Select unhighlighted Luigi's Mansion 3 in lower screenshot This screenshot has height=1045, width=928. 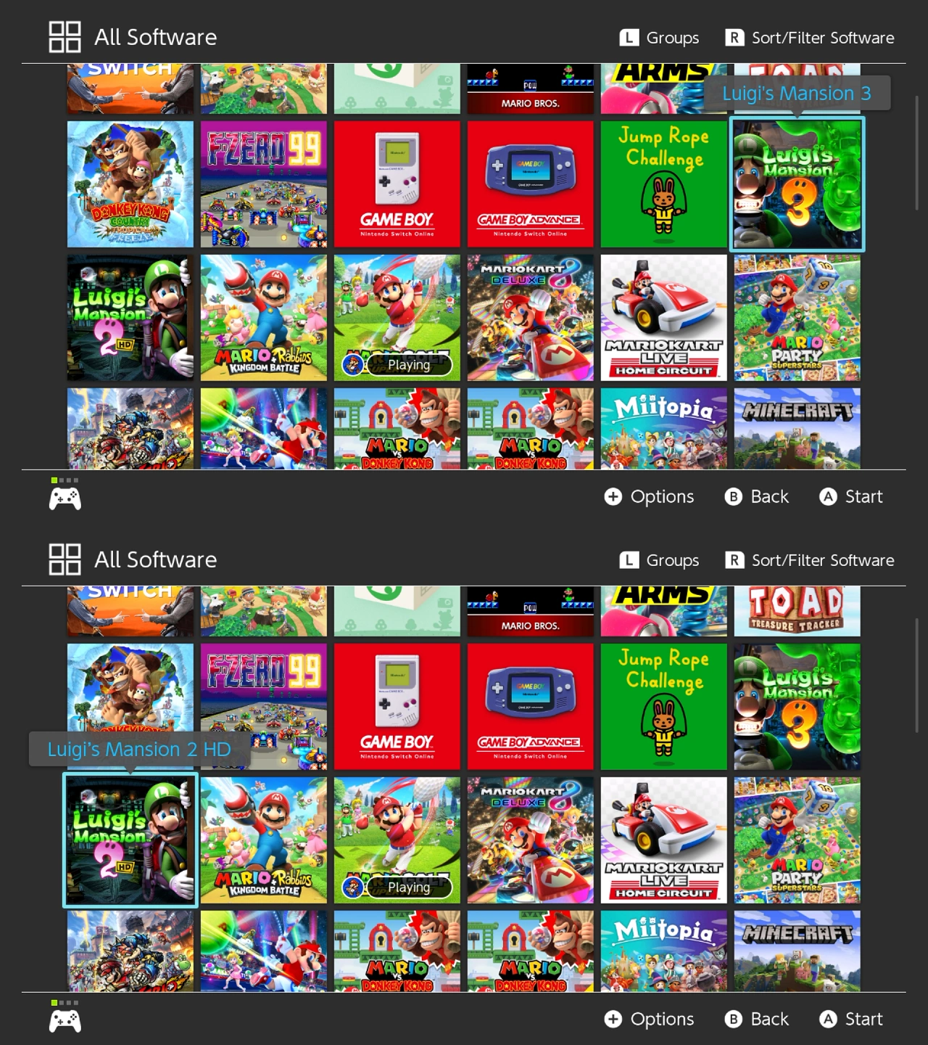(797, 707)
